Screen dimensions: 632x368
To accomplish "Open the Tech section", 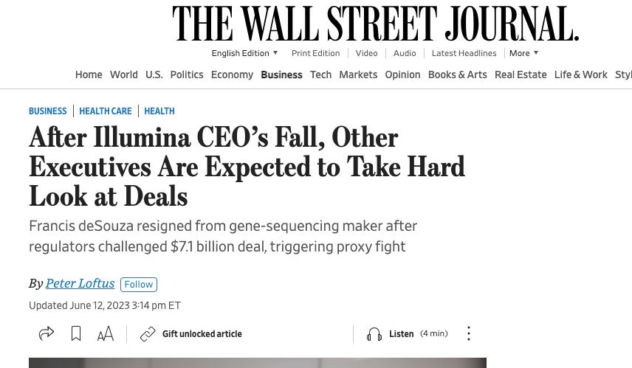I will (x=320, y=75).
